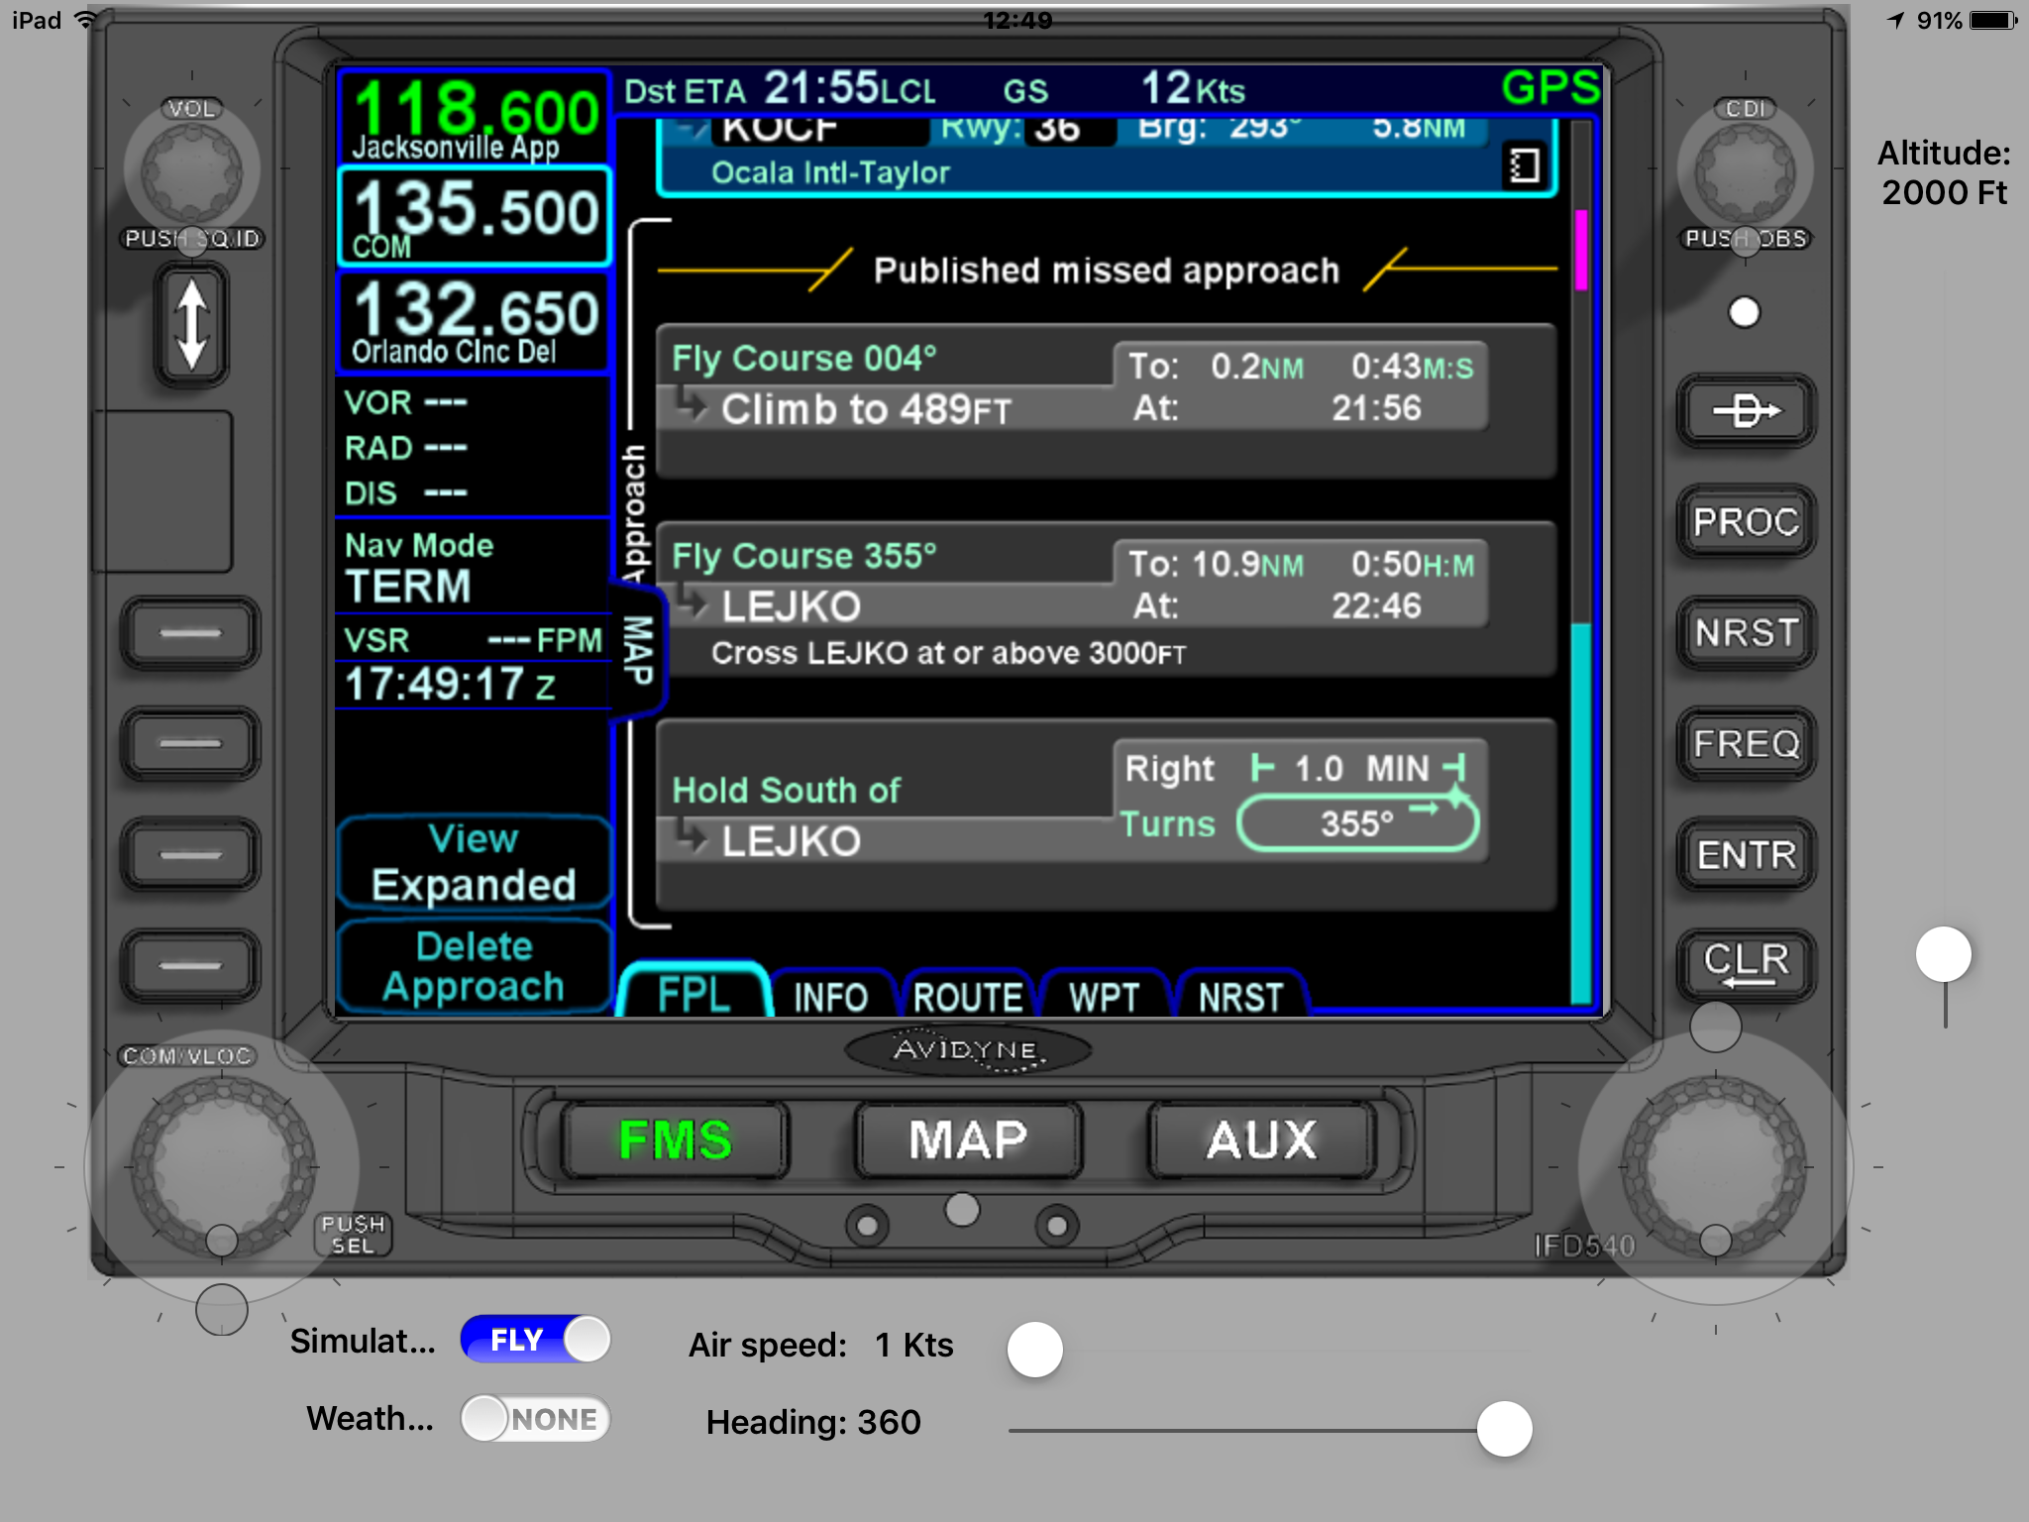The image size is (2029, 1522).
Task: Tap Delete Approach softkey
Action: click(474, 966)
